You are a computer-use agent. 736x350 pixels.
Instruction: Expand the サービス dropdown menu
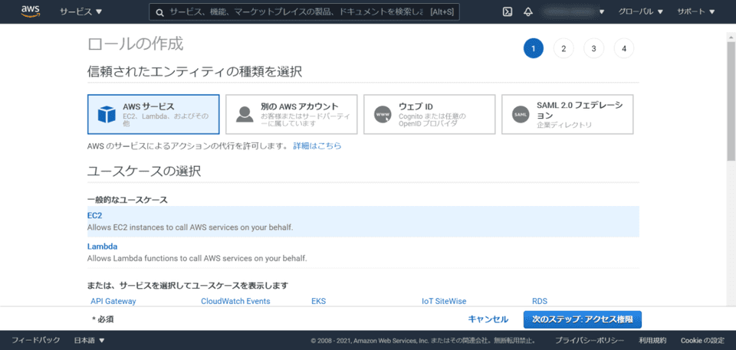coord(81,12)
